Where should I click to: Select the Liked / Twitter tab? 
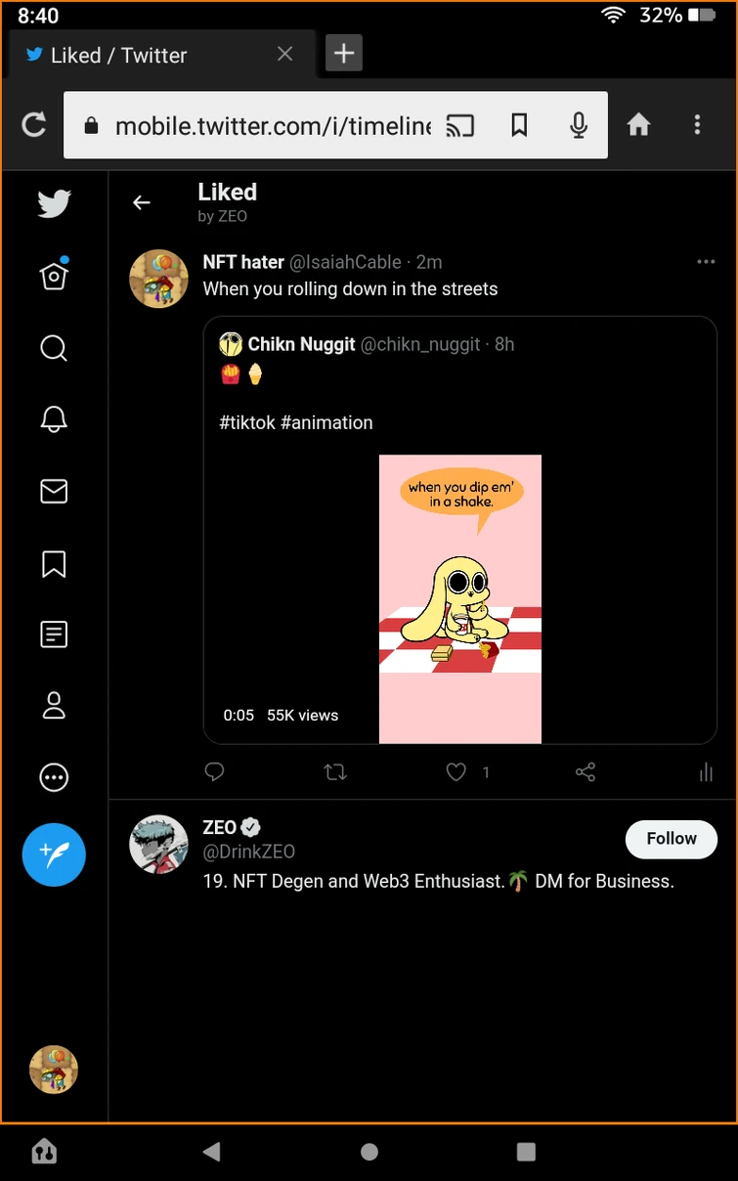147,55
